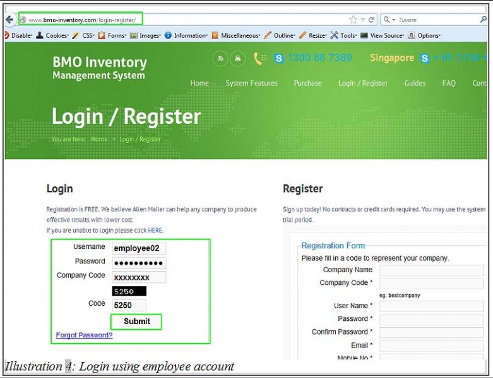Screen dimensions: 493x379
Task: Click BMO Inventory Management System logo
Action: tap(100, 68)
